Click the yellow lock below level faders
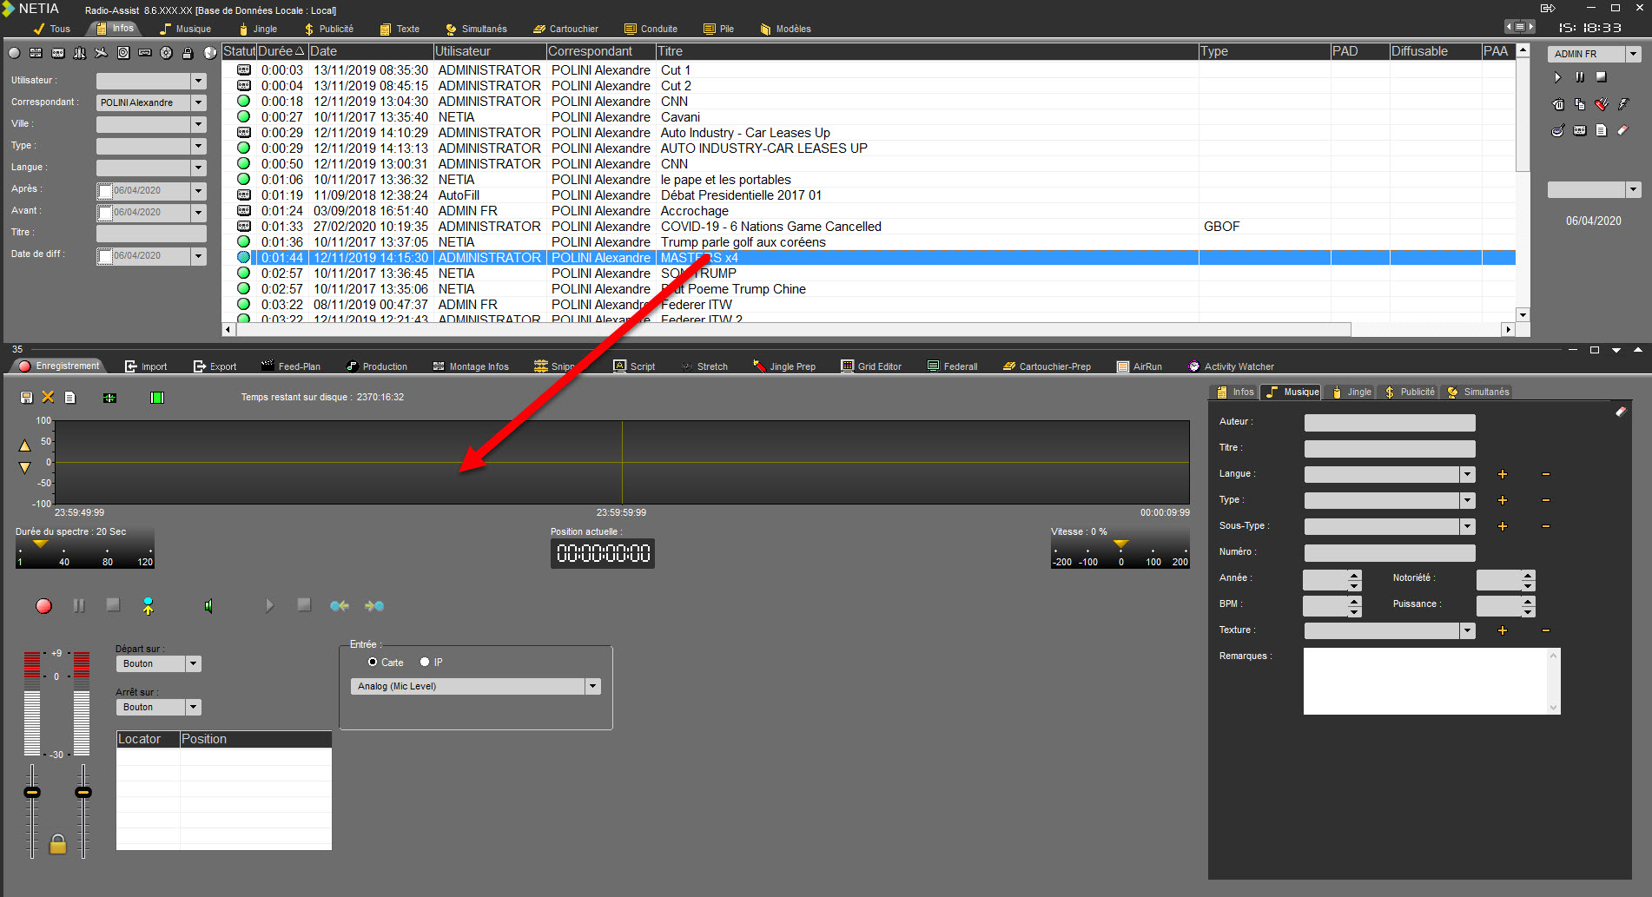 tap(57, 844)
